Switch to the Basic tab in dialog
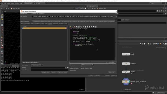This screenshot has width=167, height=94. tap(22, 24)
